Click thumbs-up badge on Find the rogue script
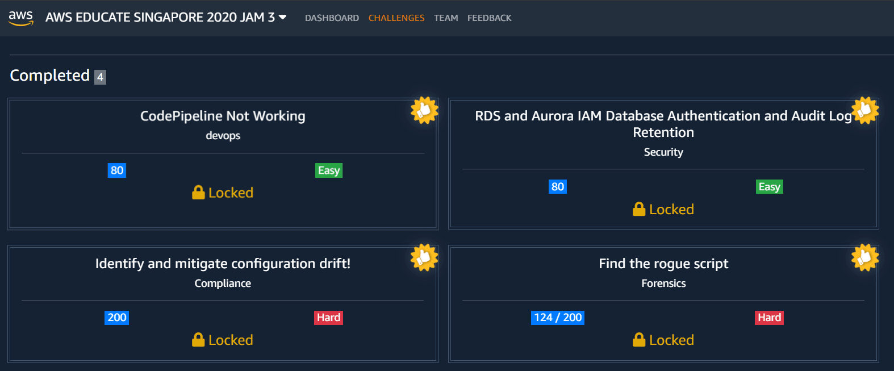The height and width of the screenshot is (371, 894). pyautogui.click(x=865, y=258)
